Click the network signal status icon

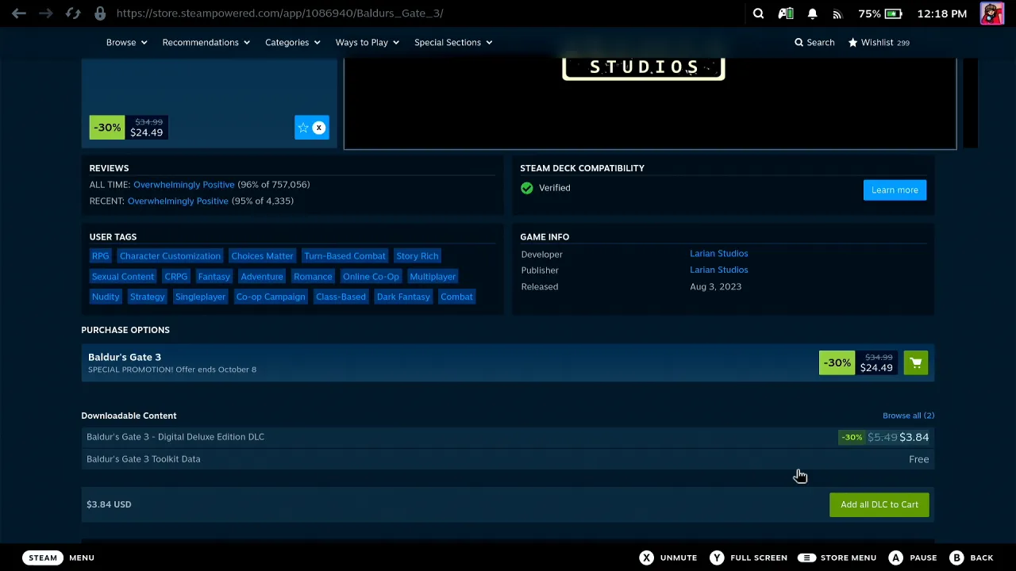(837, 13)
